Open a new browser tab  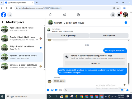coord(37,3)
